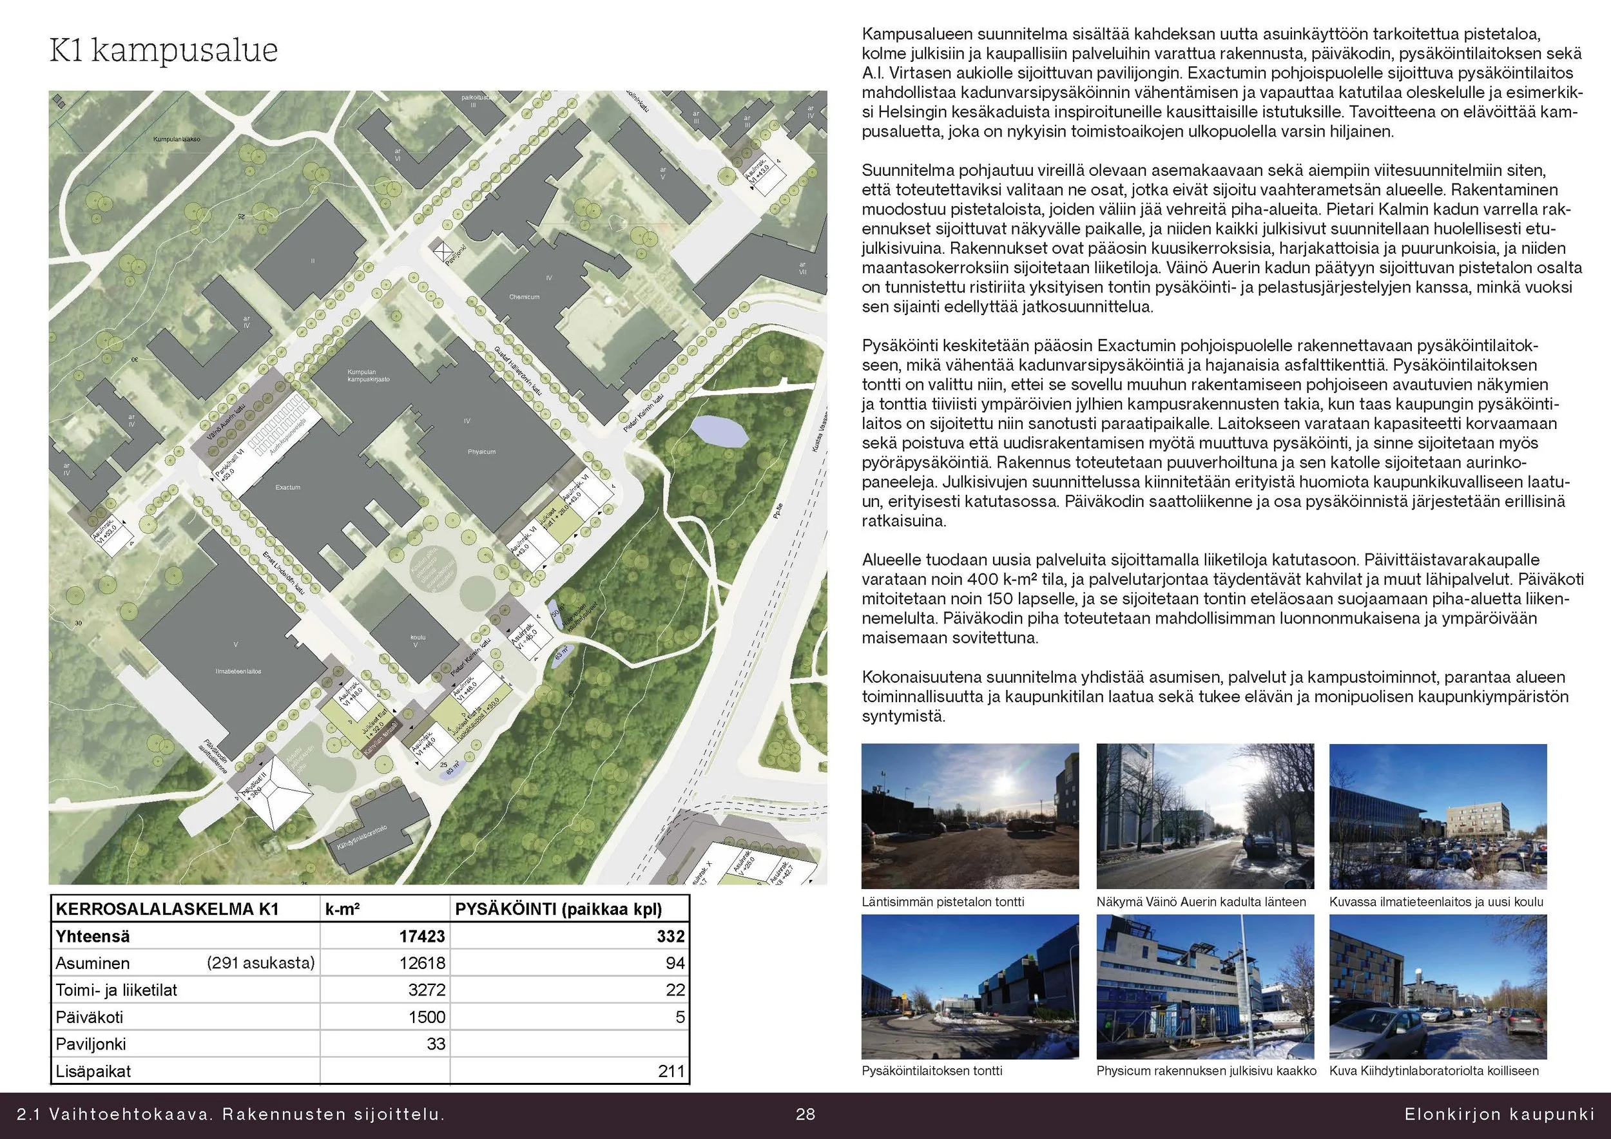Select the Kiihdytinlaboratoriolta koilliseen photo
Viewport: 1611px width, 1139px height.
1438,987
